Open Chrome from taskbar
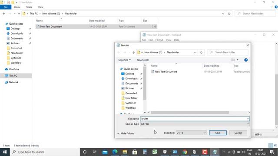The width and height of the screenshot is (278, 156). click(x=185, y=152)
